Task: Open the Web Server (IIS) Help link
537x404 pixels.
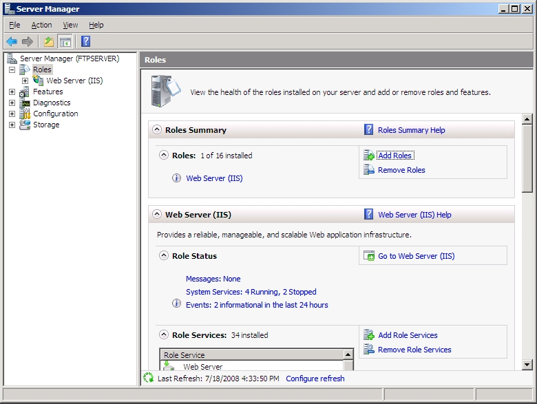Action: pyautogui.click(x=414, y=215)
